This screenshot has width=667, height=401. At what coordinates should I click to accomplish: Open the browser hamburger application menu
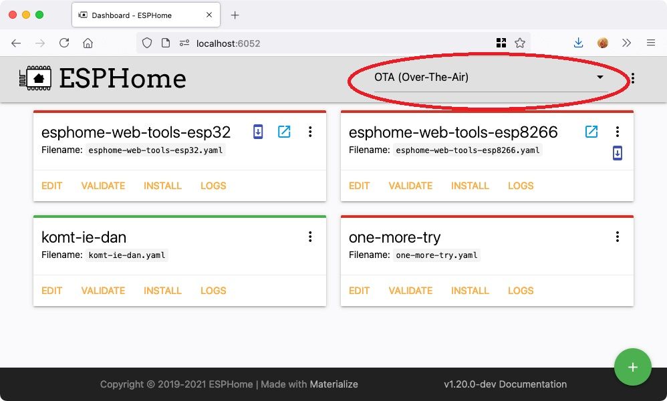click(x=651, y=43)
